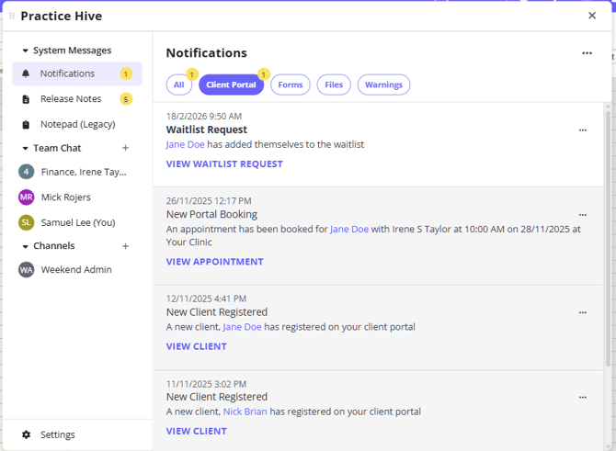The width and height of the screenshot is (616, 451).
Task: Collapse the System Messages section
Action: pos(25,51)
